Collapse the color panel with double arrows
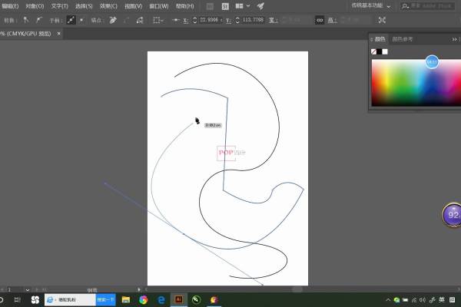 click(454, 39)
